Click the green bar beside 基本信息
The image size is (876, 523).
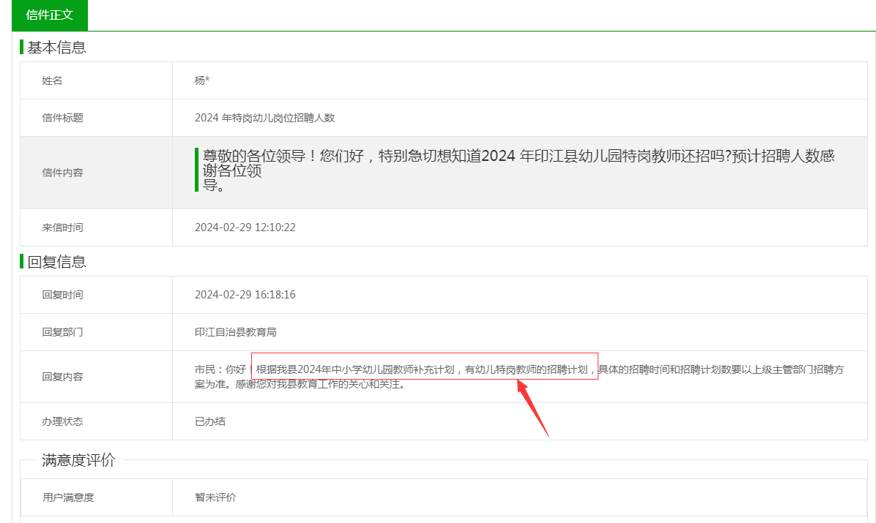pos(22,48)
